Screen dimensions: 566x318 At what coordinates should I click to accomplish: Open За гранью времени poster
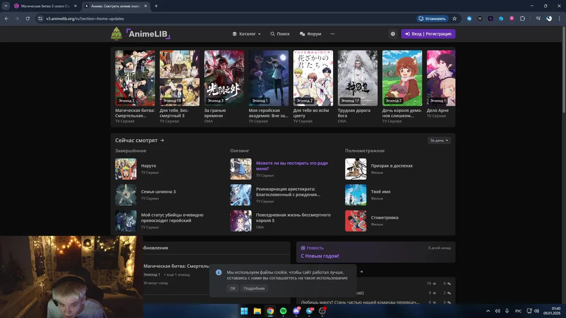(224, 78)
